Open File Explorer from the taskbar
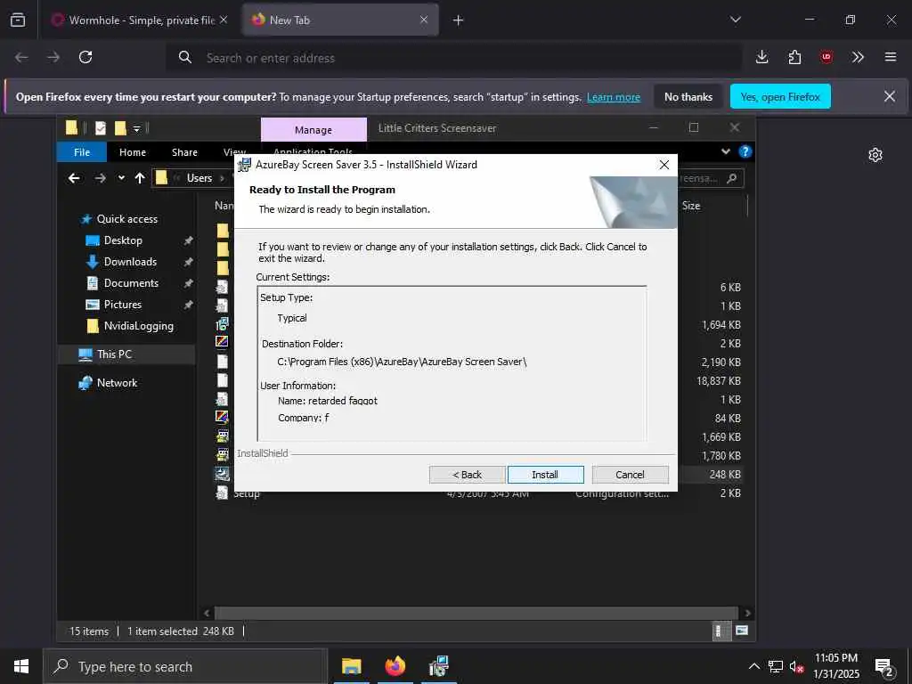 pos(351,666)
